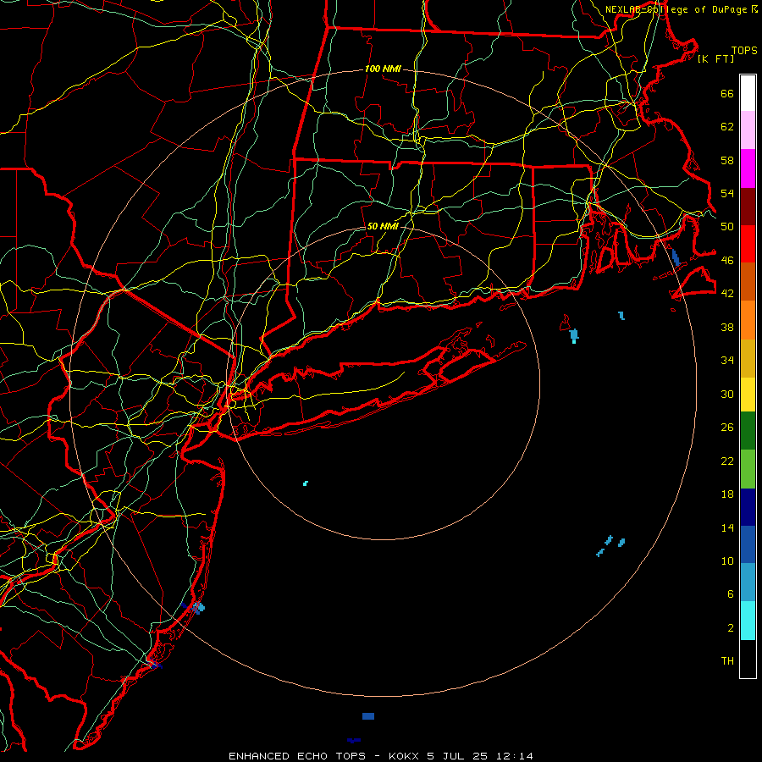Click the NEXLAB-College of DuPage text
Screen dimensions: 762x762
click(676, 9)
